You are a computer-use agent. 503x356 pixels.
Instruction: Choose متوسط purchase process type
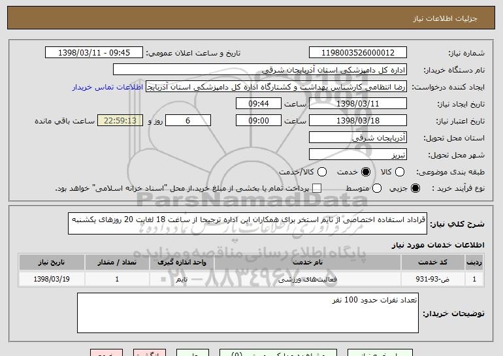click(377, 188)
